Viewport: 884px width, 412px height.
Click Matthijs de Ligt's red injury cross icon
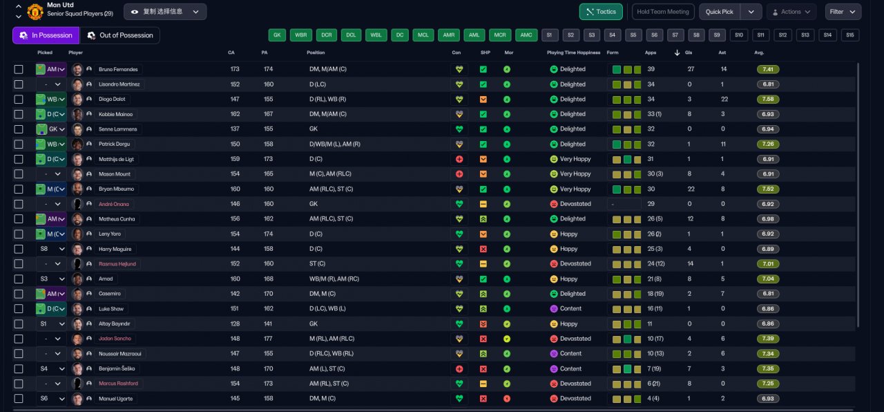click(459, 159)
